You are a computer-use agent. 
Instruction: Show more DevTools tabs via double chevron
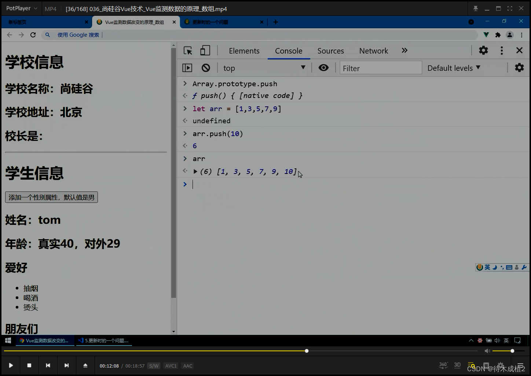pyautogui.click(x=404, y=51)
